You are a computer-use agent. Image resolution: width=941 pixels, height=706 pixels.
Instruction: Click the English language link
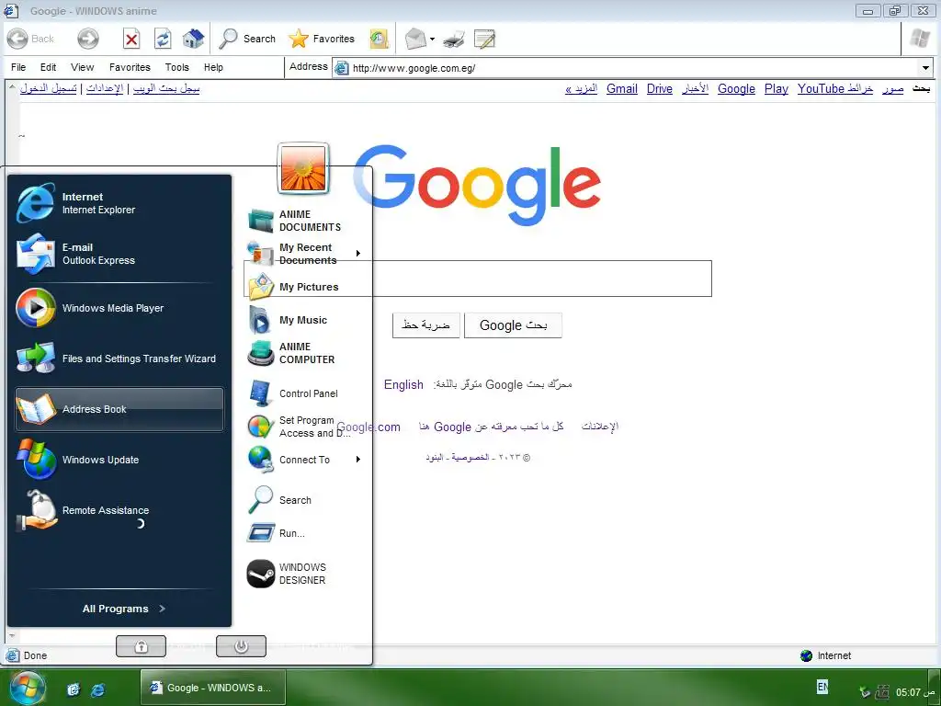[403, 385]
